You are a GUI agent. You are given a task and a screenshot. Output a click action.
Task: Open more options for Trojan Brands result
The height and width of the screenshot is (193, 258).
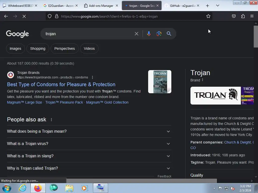pos(92,77)
